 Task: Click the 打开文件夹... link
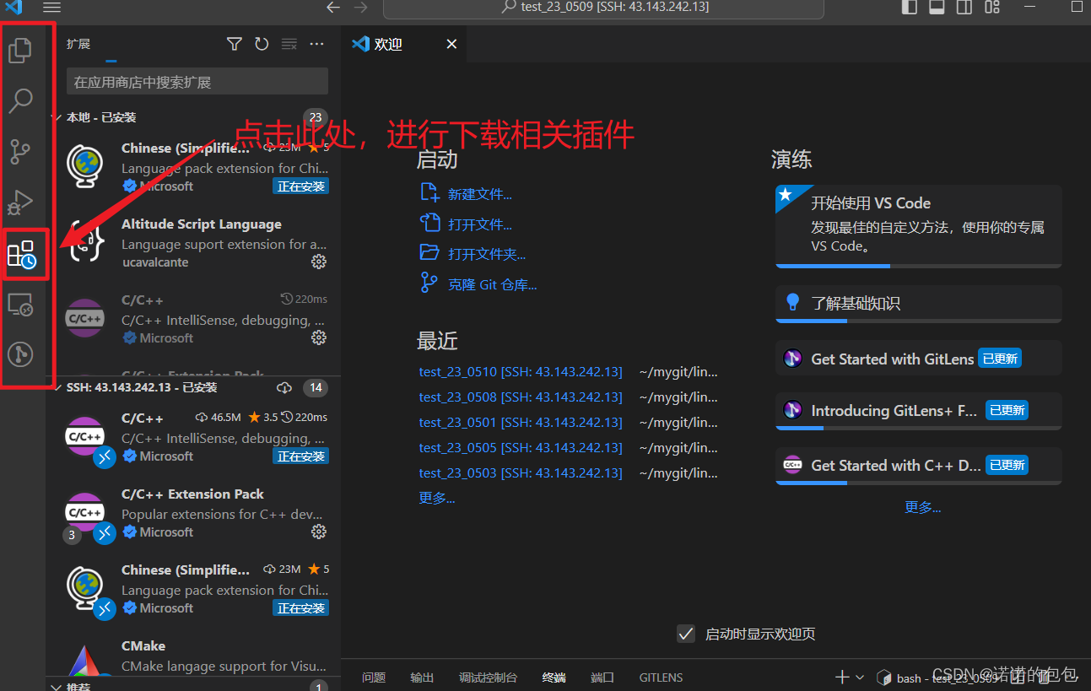pos(487,254)
